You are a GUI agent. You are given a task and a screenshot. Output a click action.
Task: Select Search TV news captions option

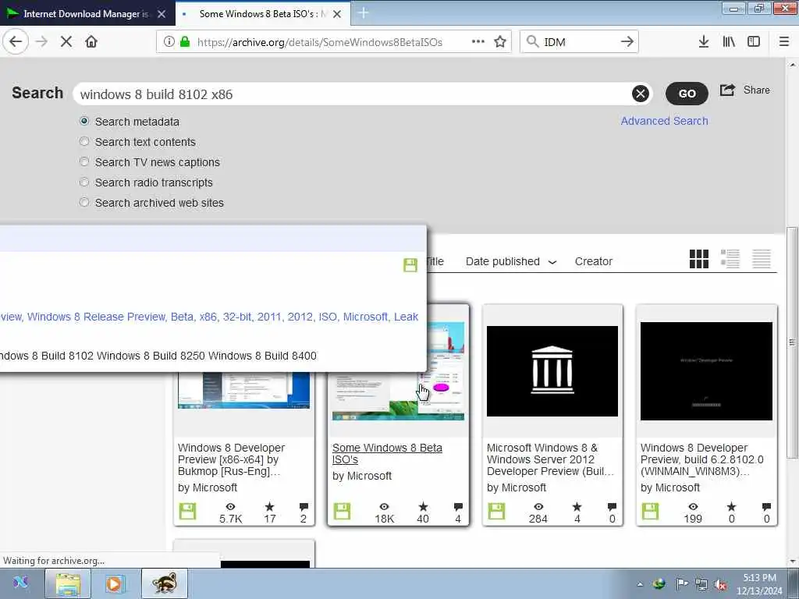pos(84,162)
